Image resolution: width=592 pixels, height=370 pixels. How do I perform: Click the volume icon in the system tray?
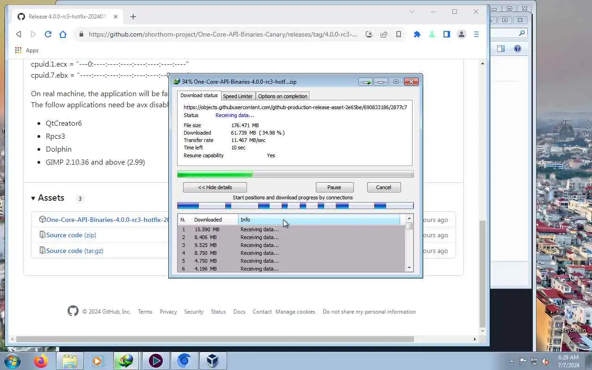pos(545,361)
